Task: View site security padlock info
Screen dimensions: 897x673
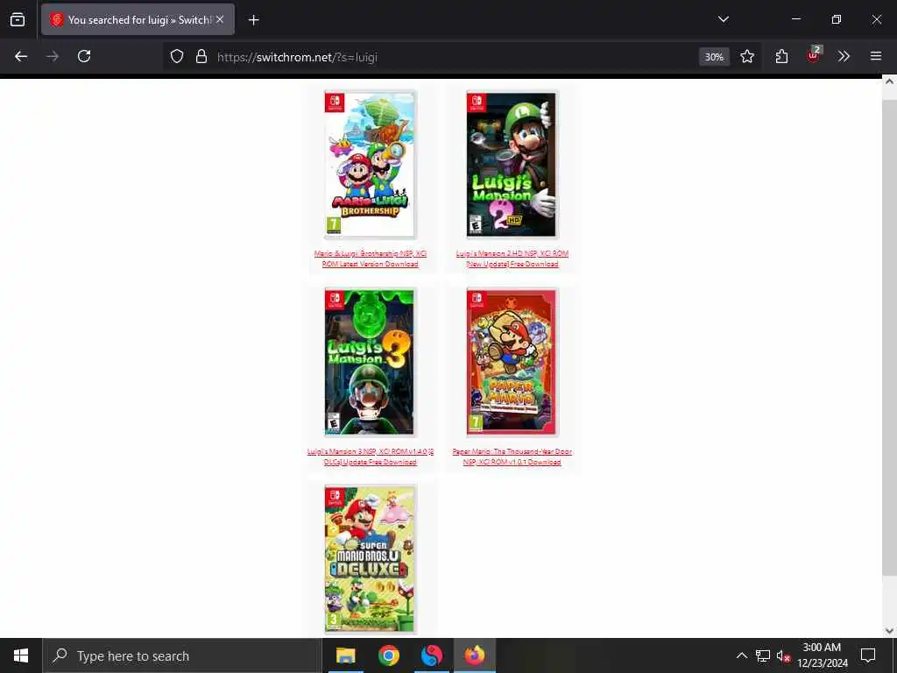Action: coord(201,57)
